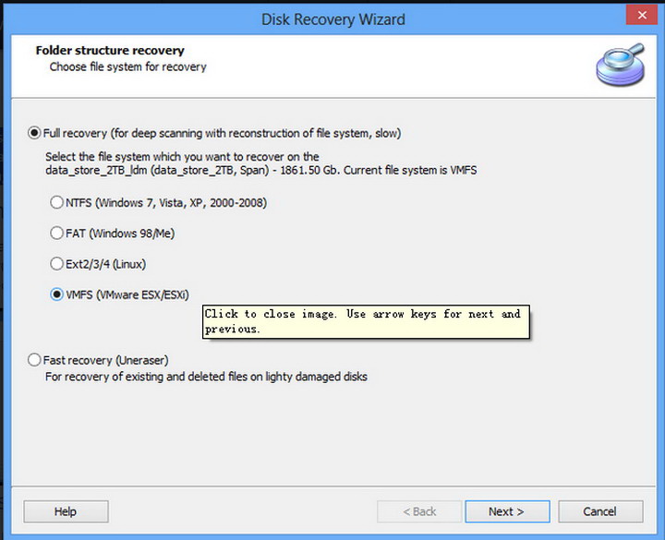Pick the Ext2/3/4 (Linux) option

57,264
